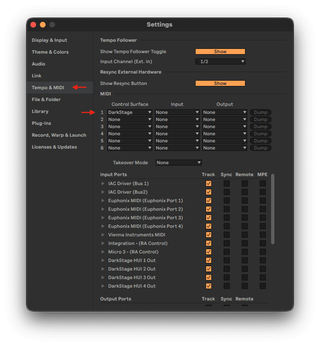Uncheck Track for DarkStage HUI 2 Out
The height and width of the screenshot is (346, 320).
[208, 269]
